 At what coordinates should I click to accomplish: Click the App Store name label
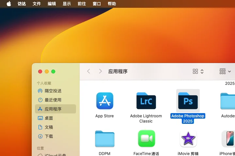tap(105, 116)
